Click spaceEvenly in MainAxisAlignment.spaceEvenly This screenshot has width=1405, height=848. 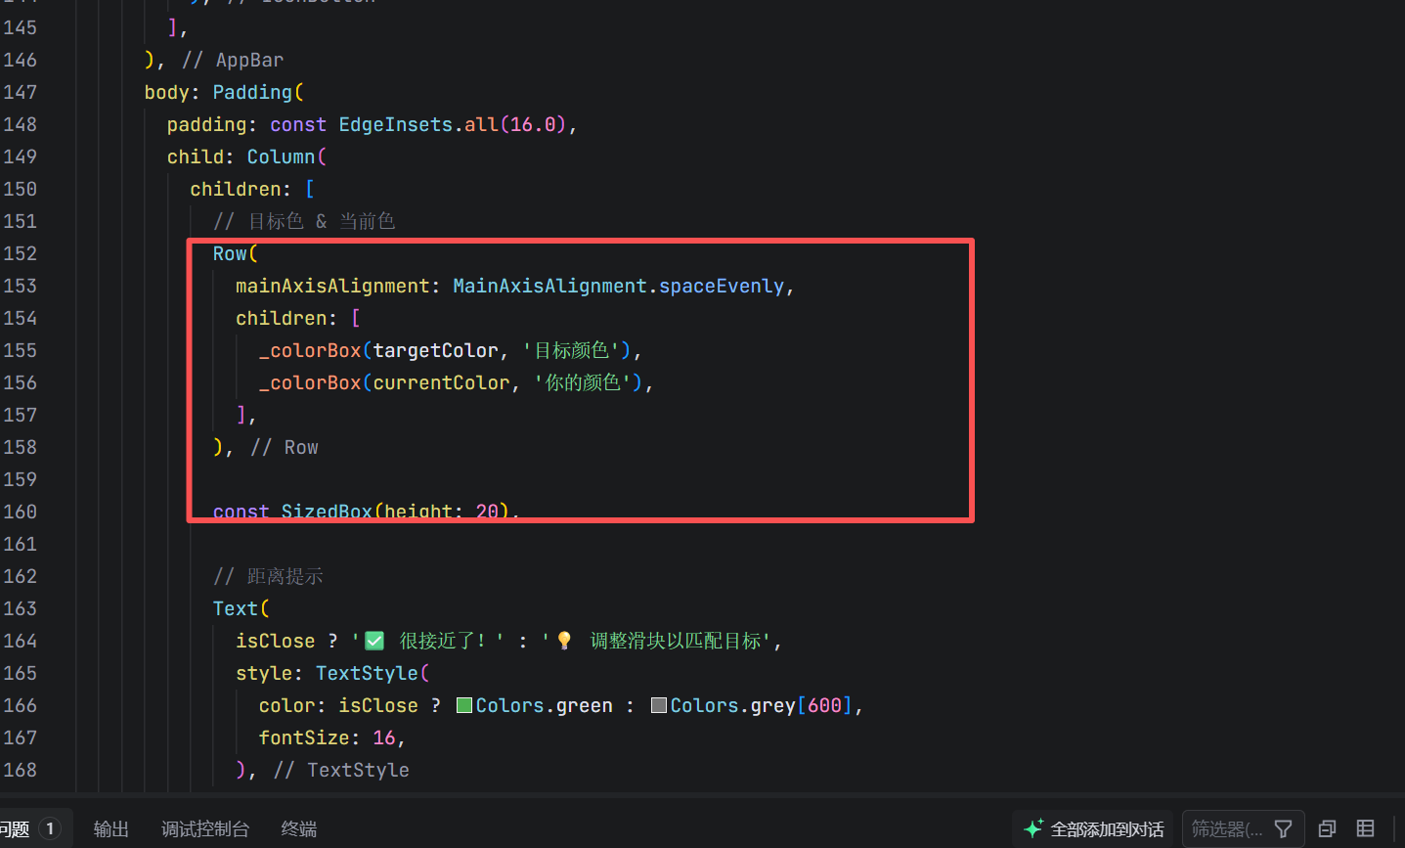tap(722, 286)
